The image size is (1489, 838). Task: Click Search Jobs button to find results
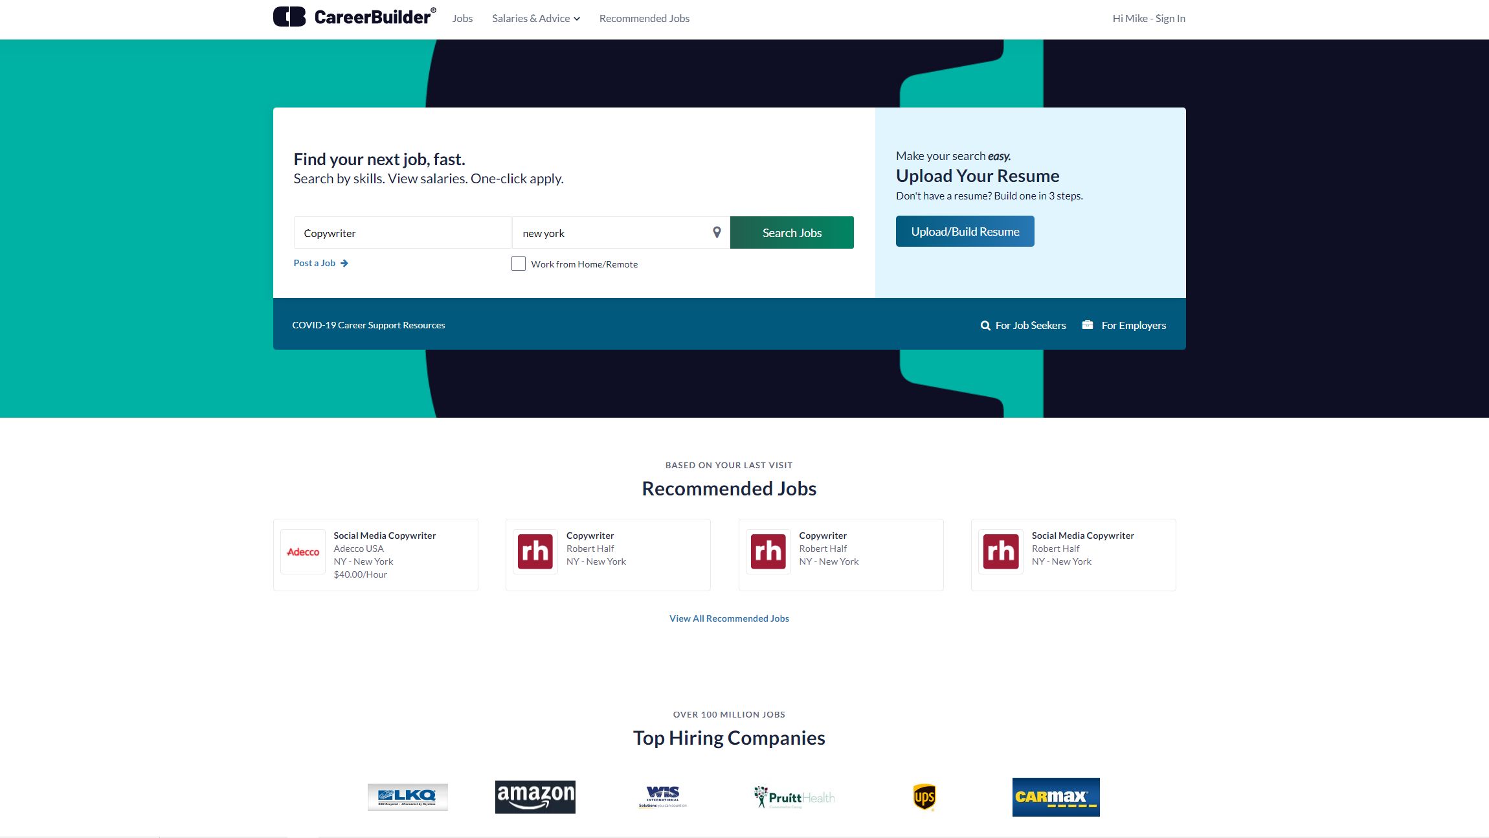(x=792, y=231)
